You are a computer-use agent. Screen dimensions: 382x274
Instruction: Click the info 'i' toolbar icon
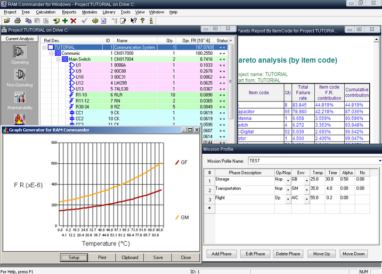pyautogui.click(x=151, y=21)
